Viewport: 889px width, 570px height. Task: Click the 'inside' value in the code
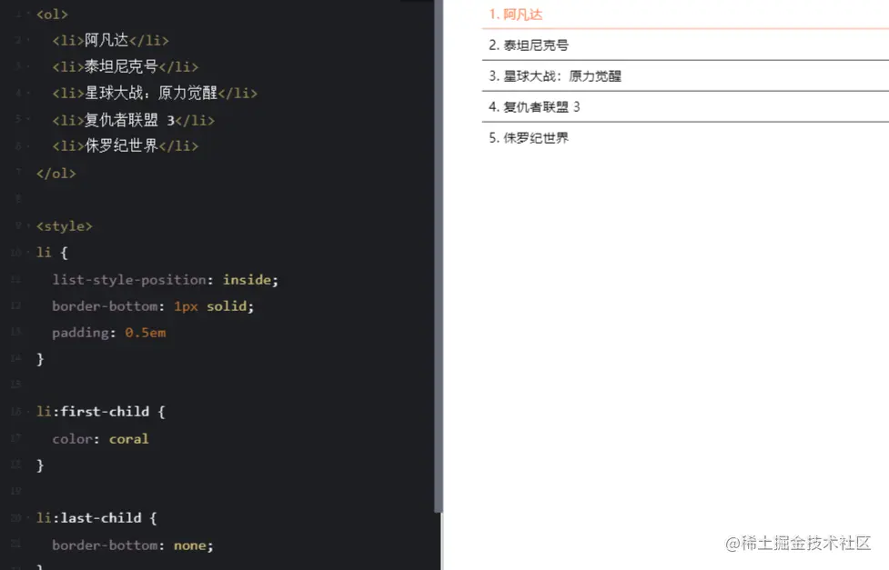click(247, 279)
